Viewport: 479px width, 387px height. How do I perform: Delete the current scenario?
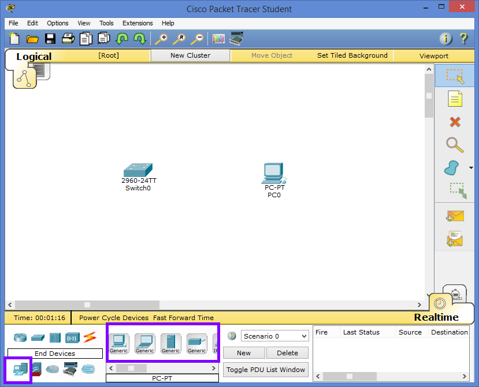click(287, 353)
